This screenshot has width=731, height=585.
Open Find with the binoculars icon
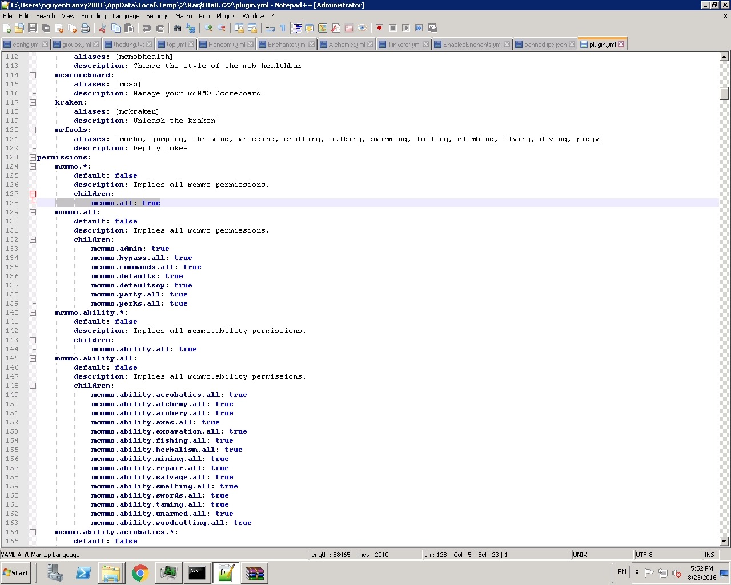point(177,28)
